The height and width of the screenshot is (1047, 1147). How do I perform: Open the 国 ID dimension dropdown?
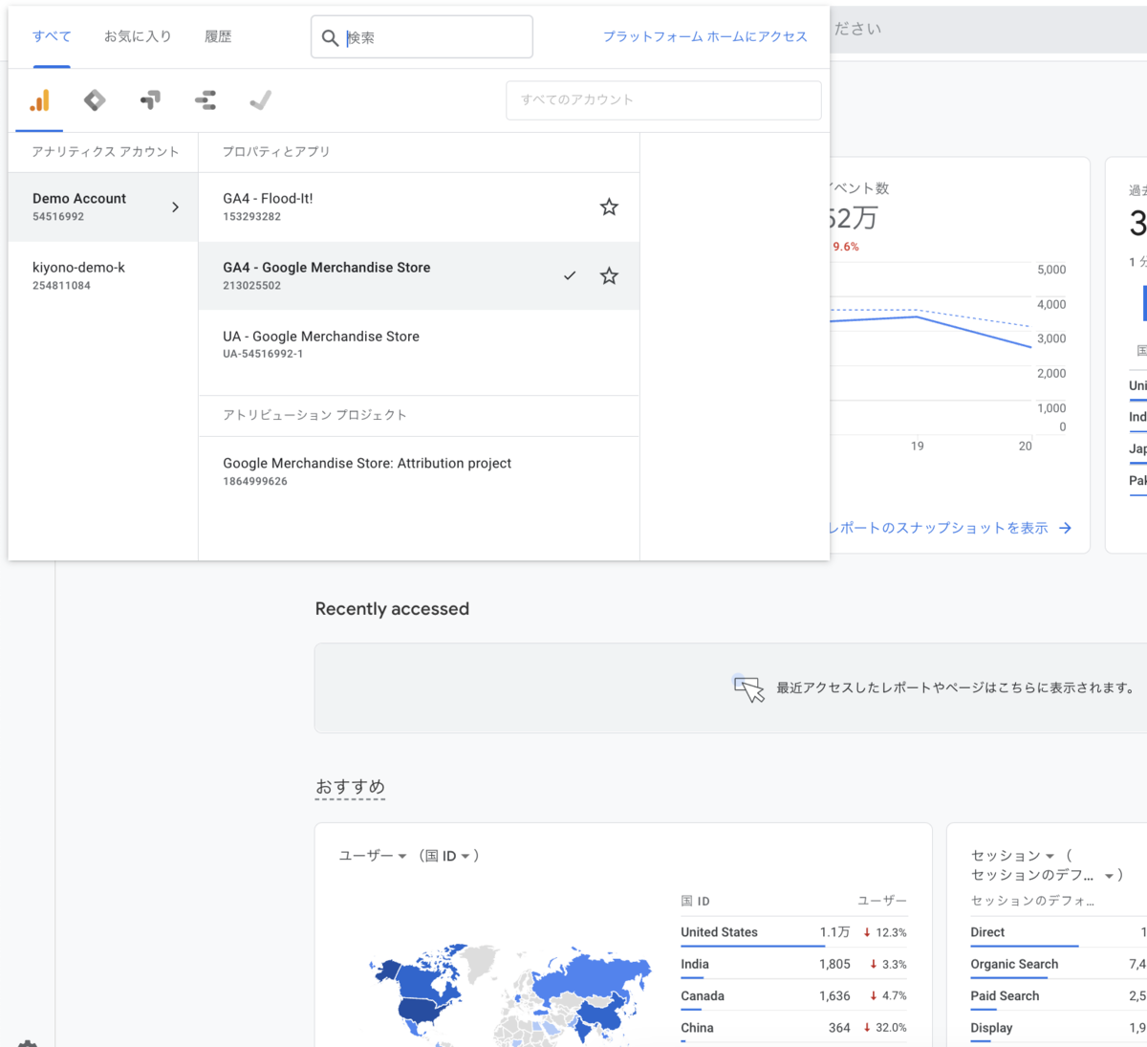click(x=448, y=856)
